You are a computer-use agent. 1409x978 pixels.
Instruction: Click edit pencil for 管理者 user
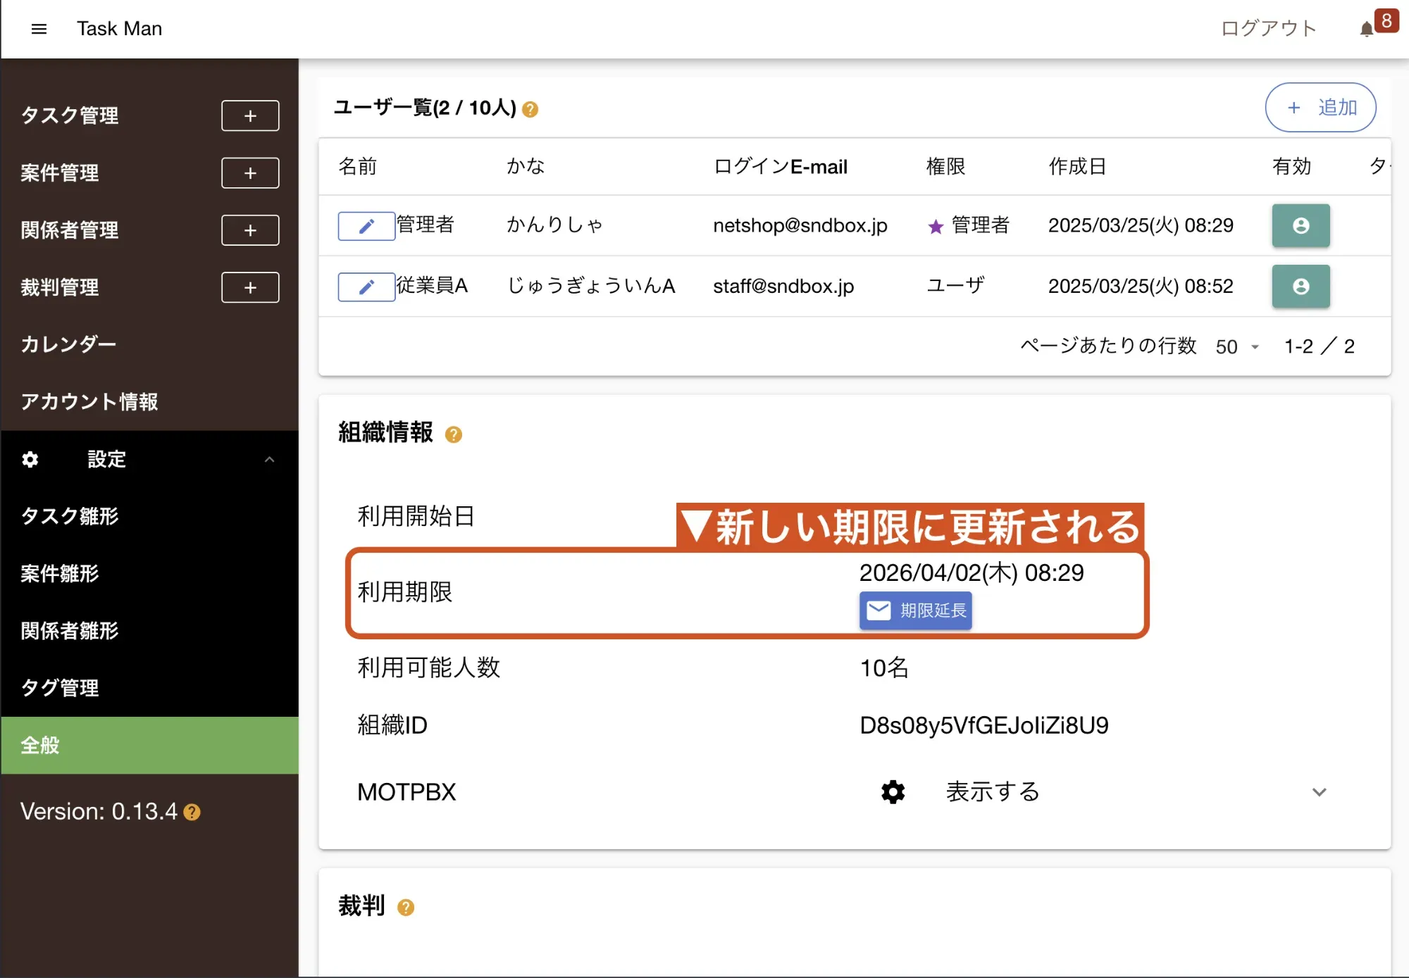tap(366, 226)
